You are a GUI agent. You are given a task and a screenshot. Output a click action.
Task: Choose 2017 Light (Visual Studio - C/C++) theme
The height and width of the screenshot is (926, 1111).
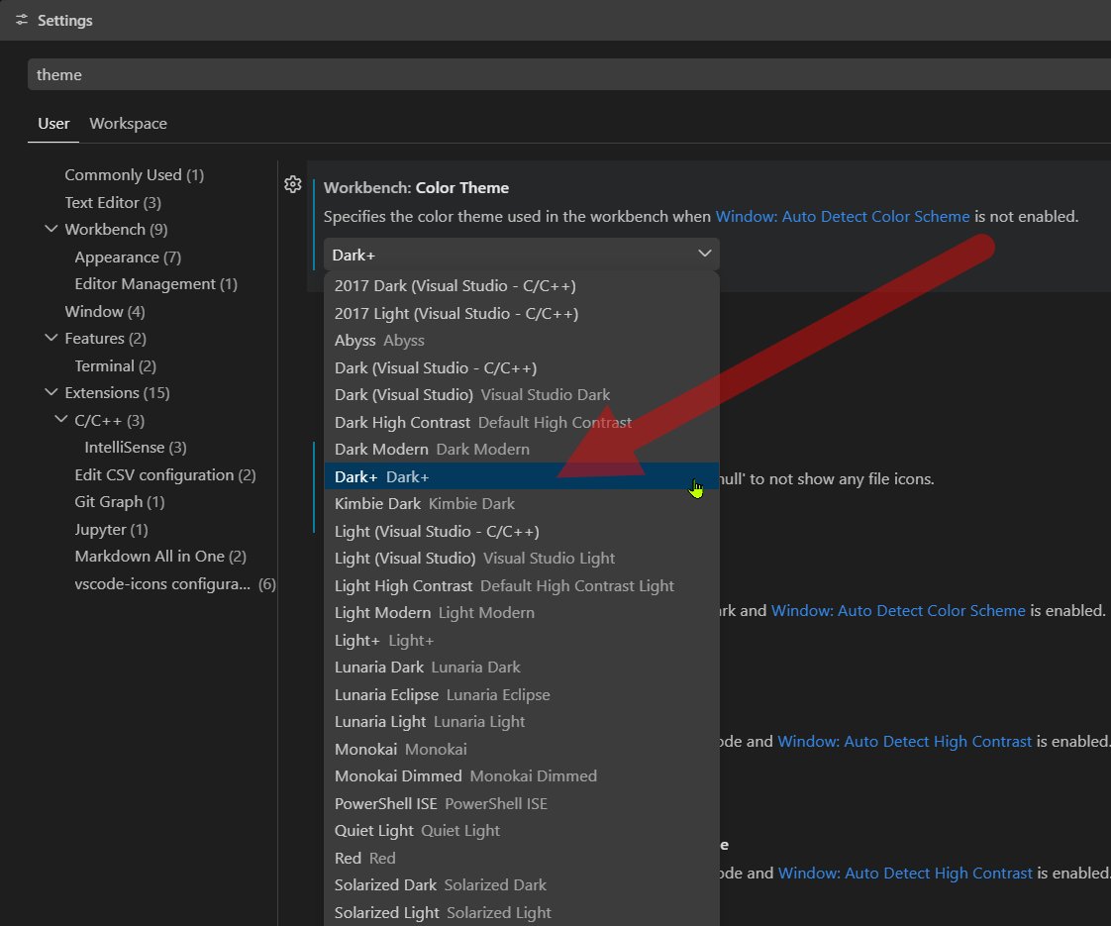(522, 313)
